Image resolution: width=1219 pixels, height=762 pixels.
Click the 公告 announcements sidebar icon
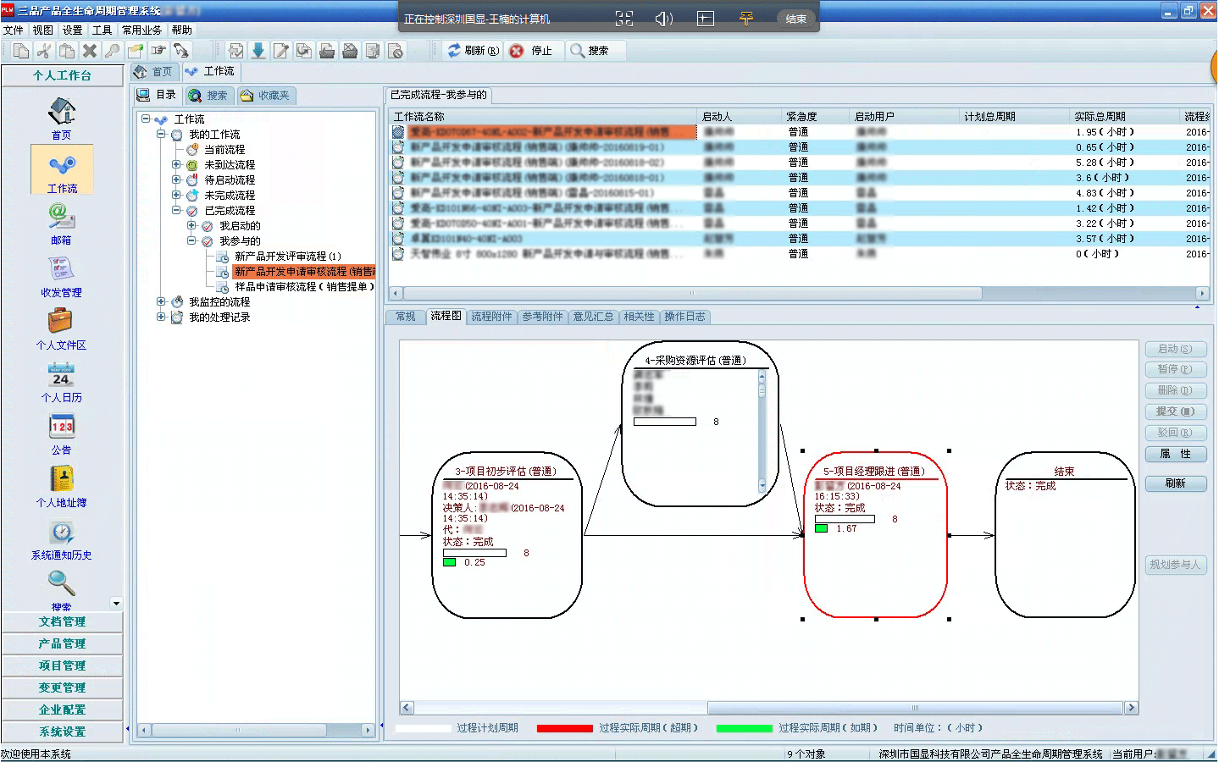click(x=61, y=427)
